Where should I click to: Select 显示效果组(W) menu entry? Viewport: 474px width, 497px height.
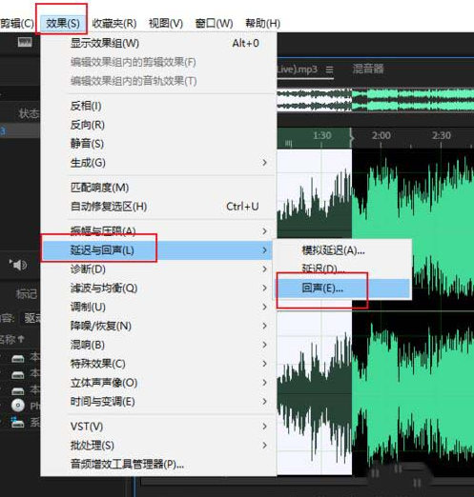pos(158,43)
